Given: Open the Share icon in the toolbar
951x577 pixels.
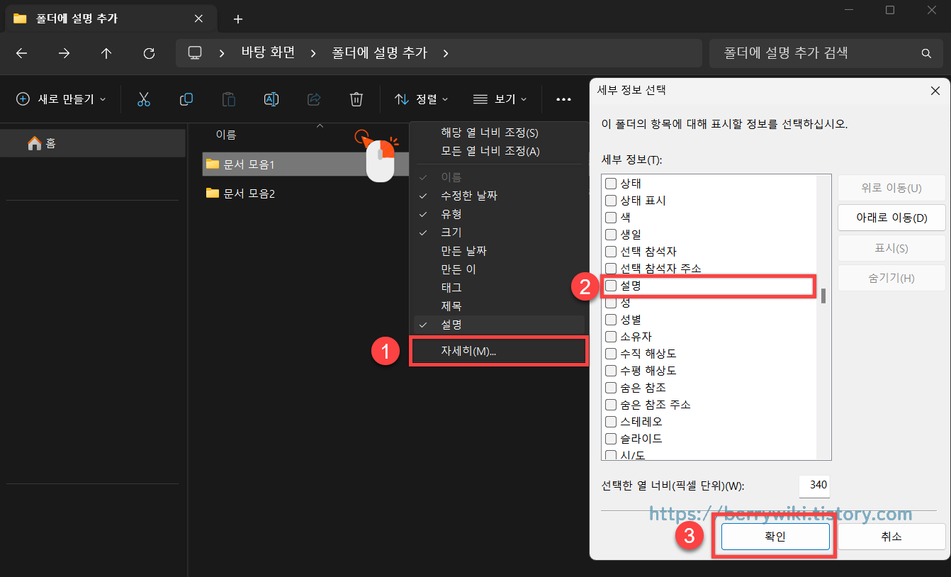Looking at the screenshot, I should (314, 99).
